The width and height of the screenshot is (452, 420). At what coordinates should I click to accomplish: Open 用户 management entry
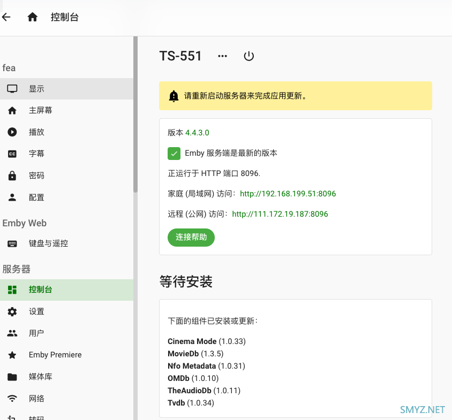click(66, 333)
